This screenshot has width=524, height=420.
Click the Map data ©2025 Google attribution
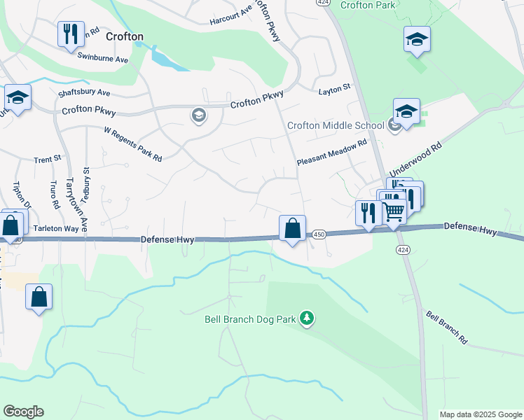click(x=481, y=414)
